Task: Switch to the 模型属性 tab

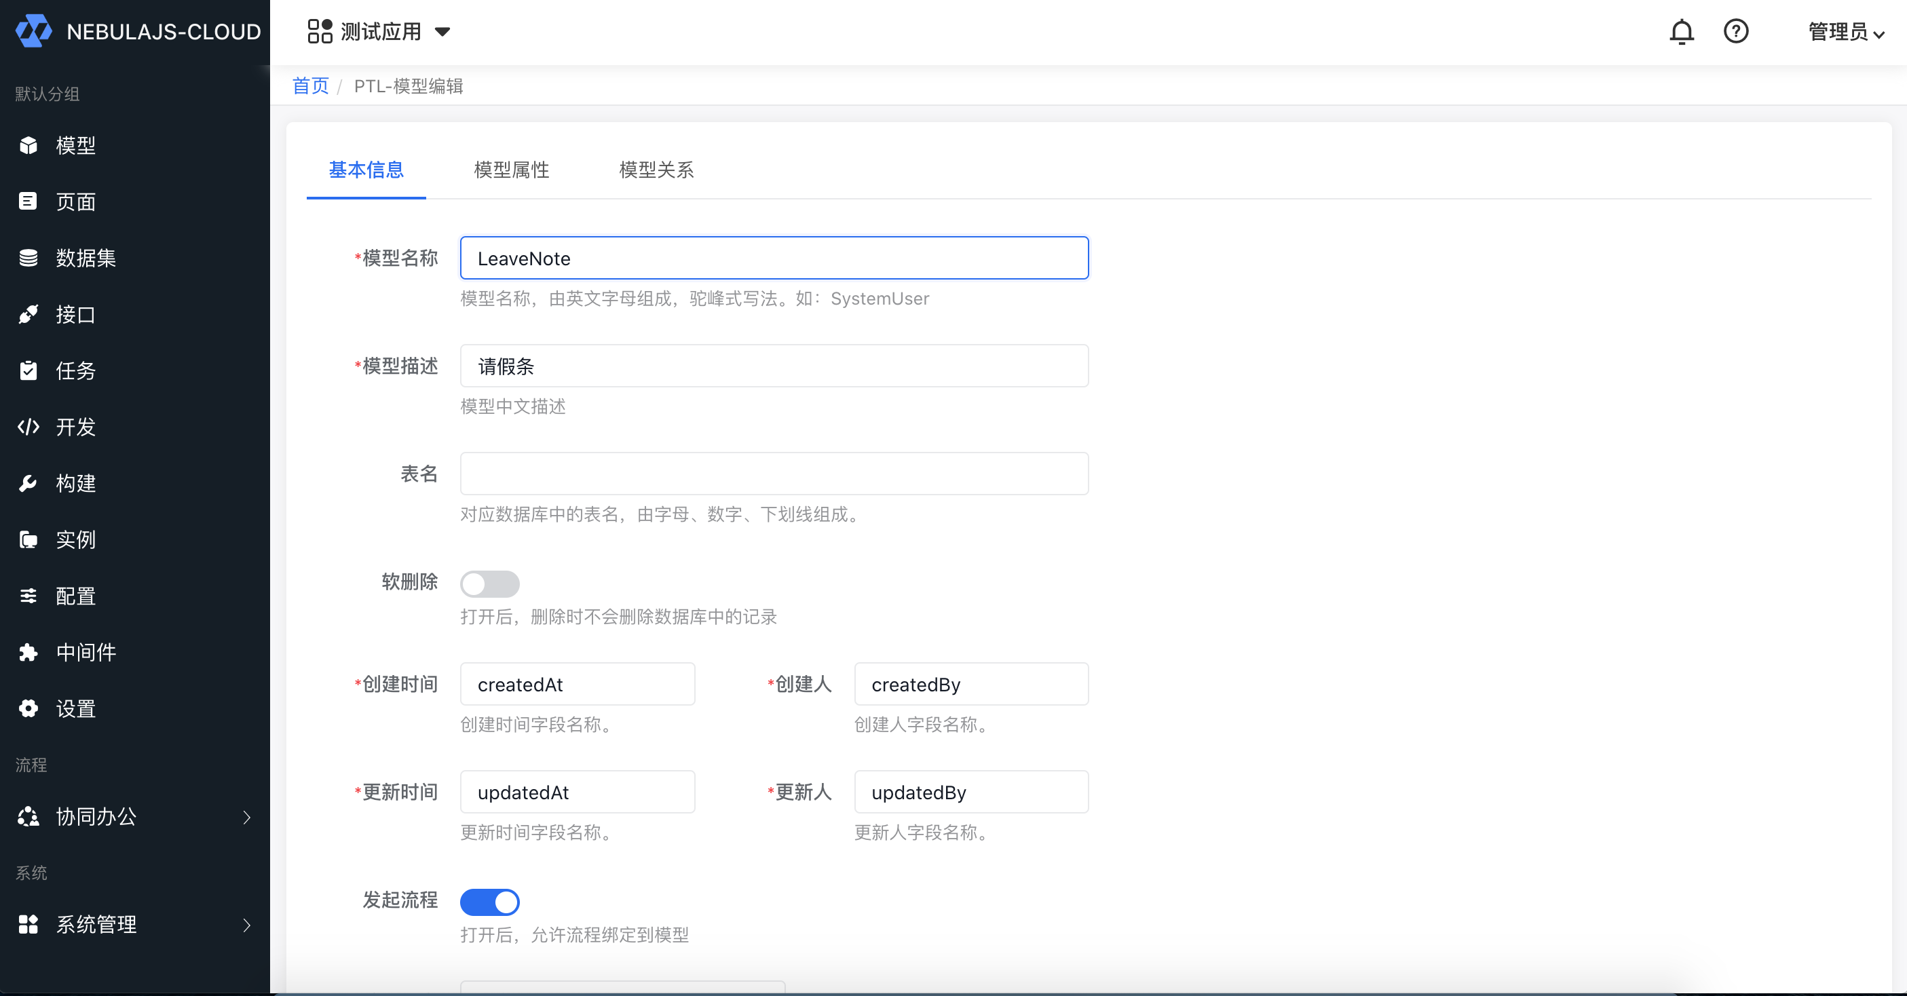Action: pyautogui.click(x=511, y=170)
